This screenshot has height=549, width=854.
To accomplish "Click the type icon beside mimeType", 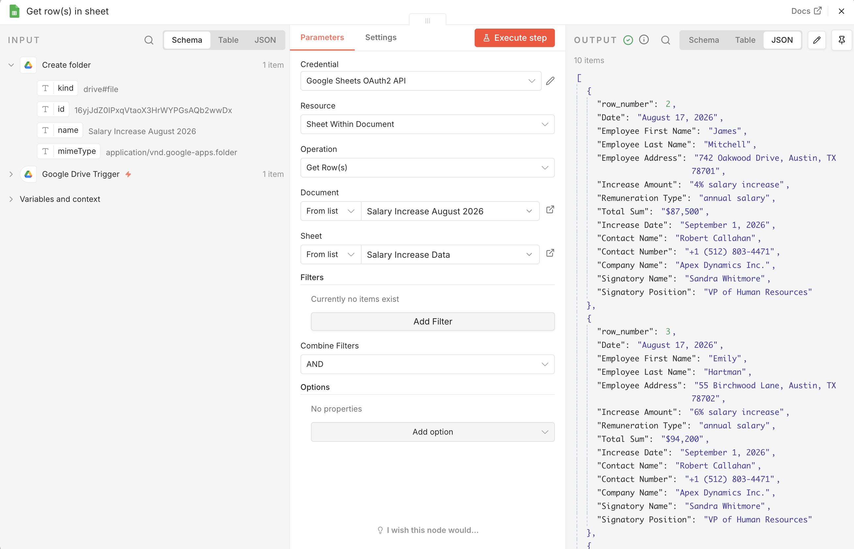I will tap(45, 151).
